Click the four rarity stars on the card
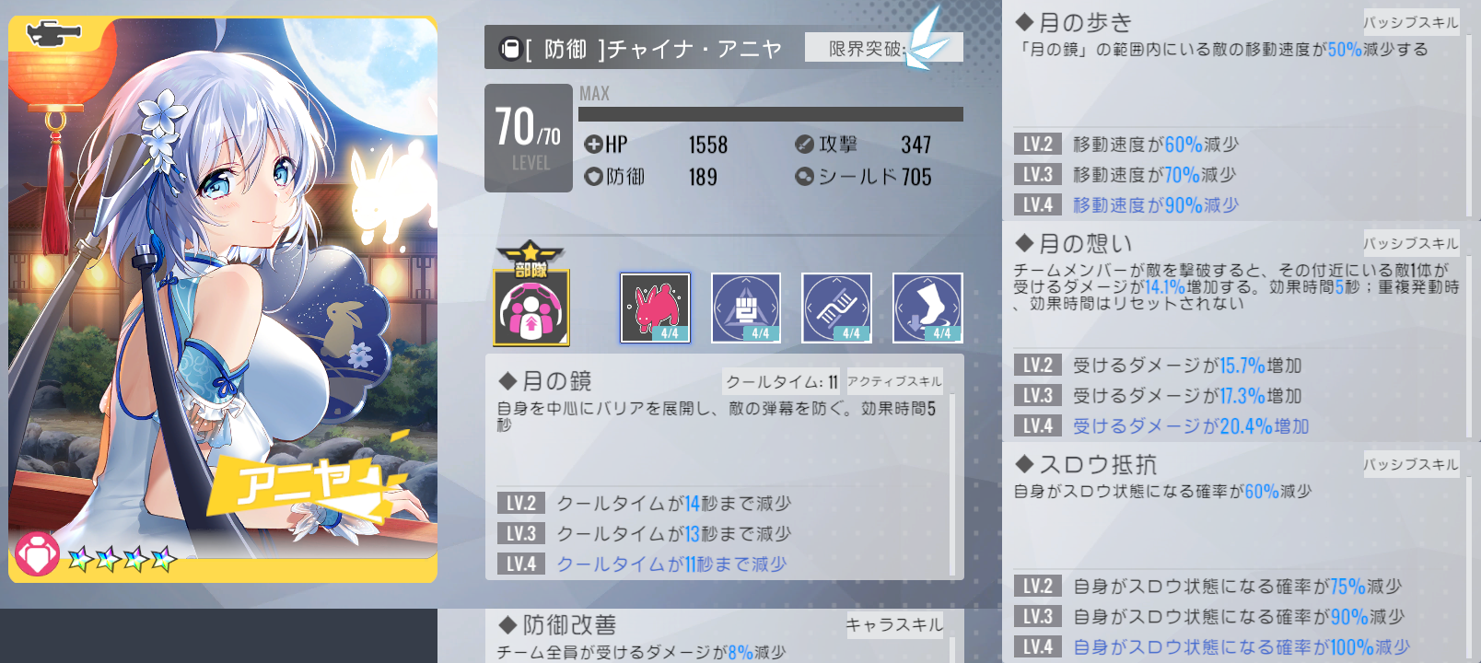This screenshot has height=663, width=1481. (x=122, y=558)
